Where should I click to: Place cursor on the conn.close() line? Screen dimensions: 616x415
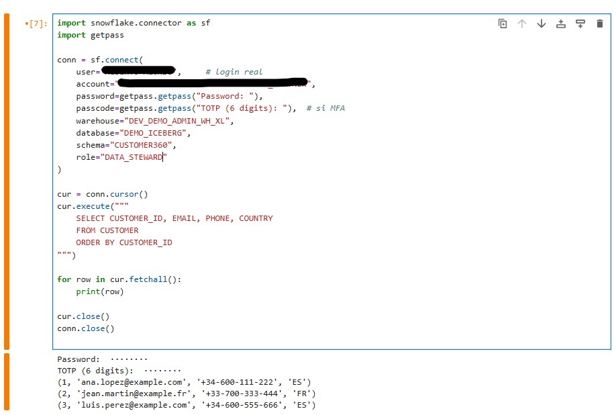tap(86, 328)
